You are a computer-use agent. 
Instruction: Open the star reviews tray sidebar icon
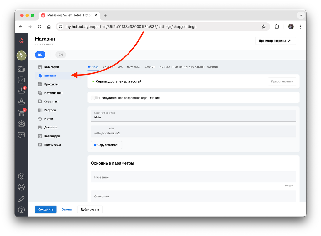(x=22, y=101)
